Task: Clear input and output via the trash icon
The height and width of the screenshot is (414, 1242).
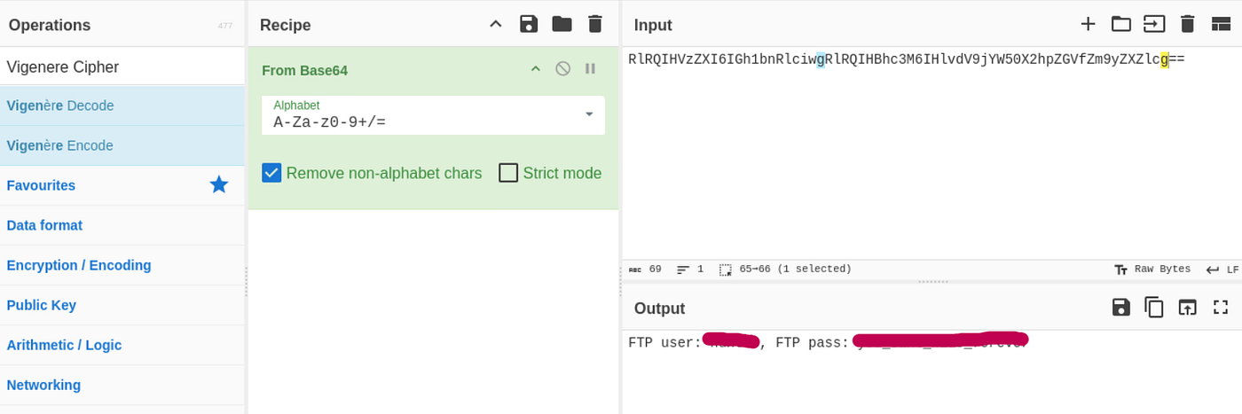Action: click(1188, 24)
